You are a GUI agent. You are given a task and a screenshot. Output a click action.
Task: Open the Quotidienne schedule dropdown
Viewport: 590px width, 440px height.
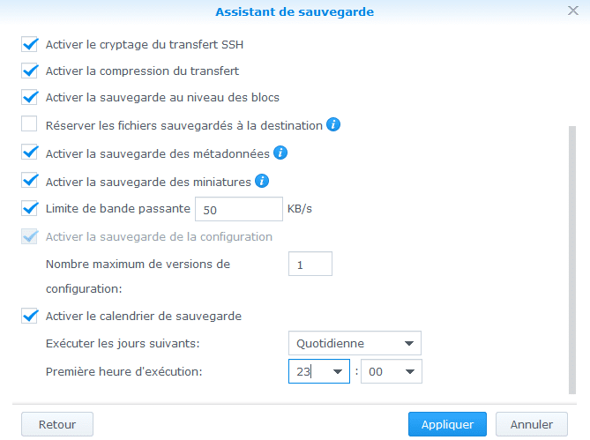coord(355,343)
